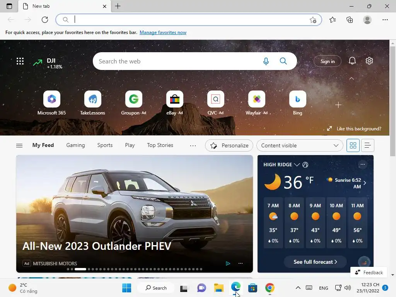Screen dimensions: 396x297
Task: Click See full forecast
Action: point(315,262)
